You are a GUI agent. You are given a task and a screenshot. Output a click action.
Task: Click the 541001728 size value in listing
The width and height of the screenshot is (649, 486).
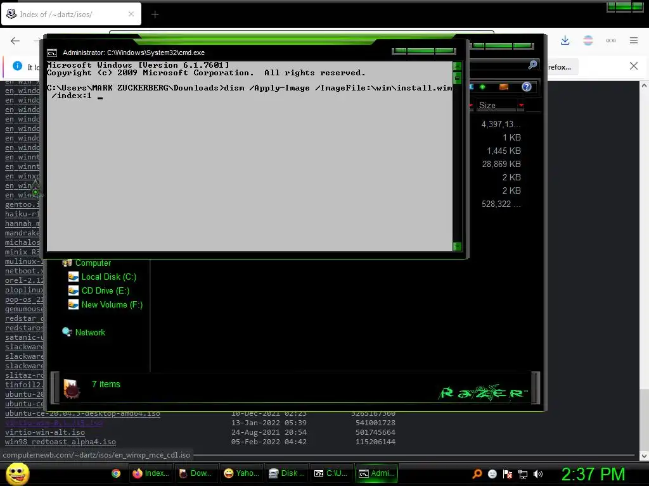pyautogui.click(x=375, y=423)
